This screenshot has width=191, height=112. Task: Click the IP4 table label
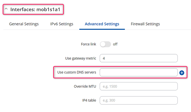89,100
